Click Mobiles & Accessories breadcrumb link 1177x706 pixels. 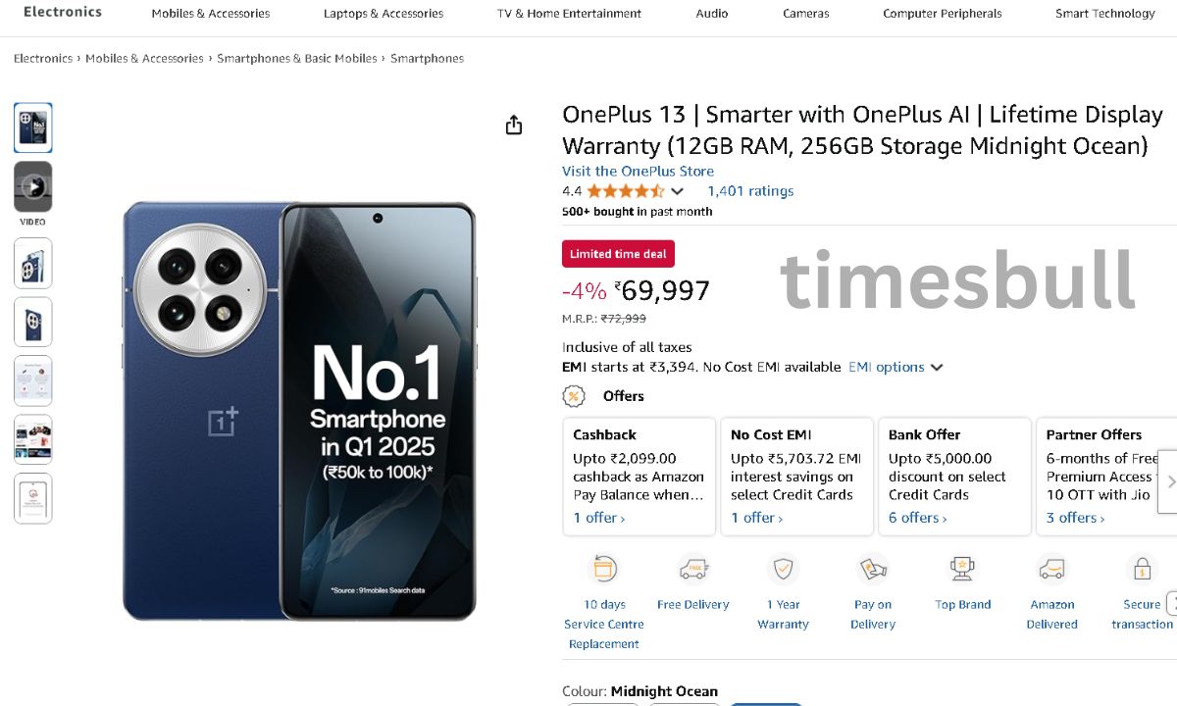144,59
